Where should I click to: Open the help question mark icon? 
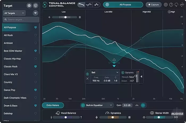(171, 5)
